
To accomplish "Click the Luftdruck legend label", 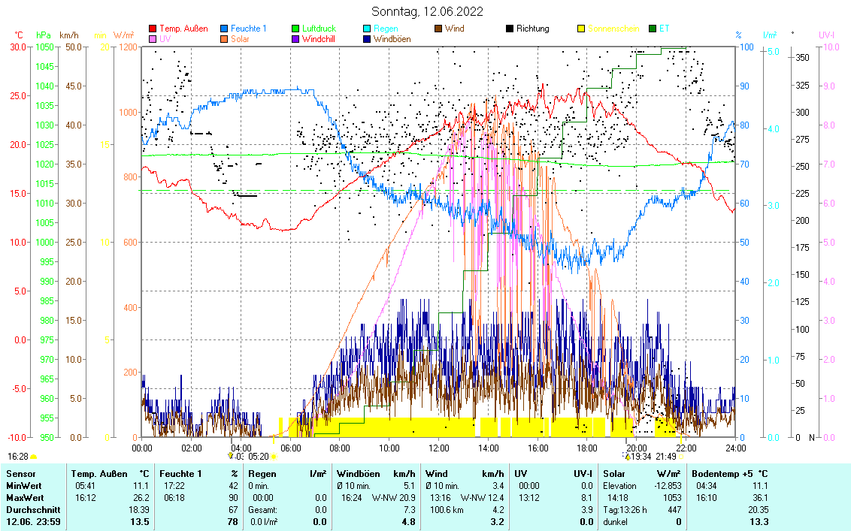I will click(319, 29).
